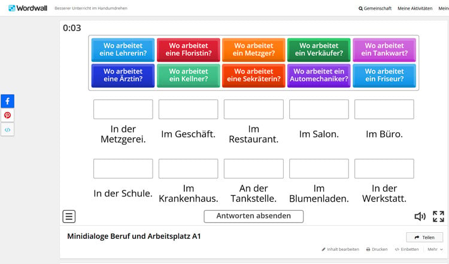The width and height of the screenshot is (449, 264).
Task: Select tile 'Wo arbeitet ein Metzger?'
Action: tap(254, 50)
